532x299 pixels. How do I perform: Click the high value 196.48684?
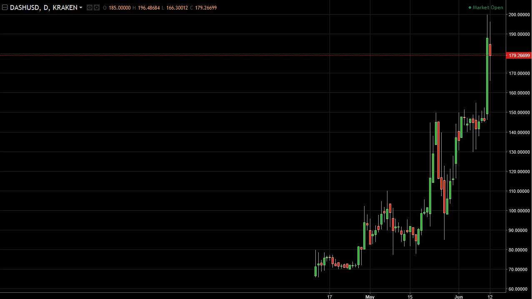tap(149, 7)
